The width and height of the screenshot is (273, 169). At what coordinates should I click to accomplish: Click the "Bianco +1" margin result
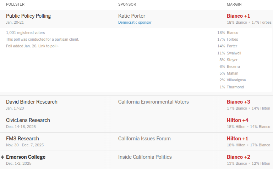(239, 16)
